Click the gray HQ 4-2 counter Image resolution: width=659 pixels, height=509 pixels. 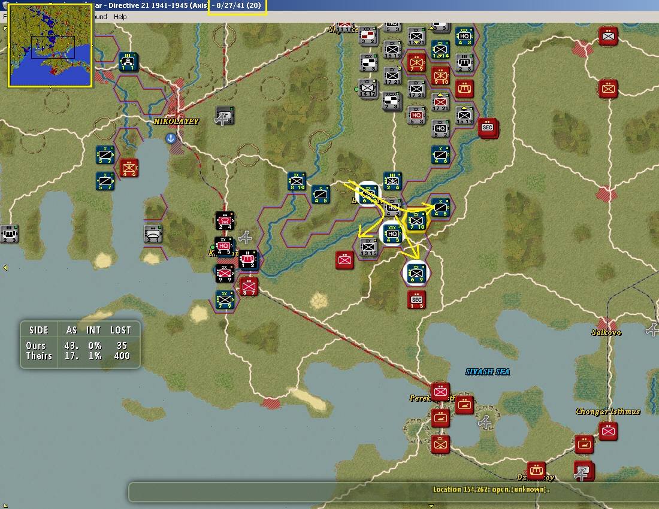click(392, 207)
